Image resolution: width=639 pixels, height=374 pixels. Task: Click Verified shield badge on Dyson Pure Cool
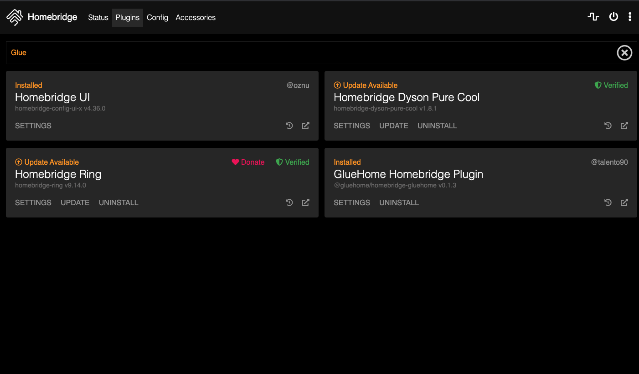(611, 85)
